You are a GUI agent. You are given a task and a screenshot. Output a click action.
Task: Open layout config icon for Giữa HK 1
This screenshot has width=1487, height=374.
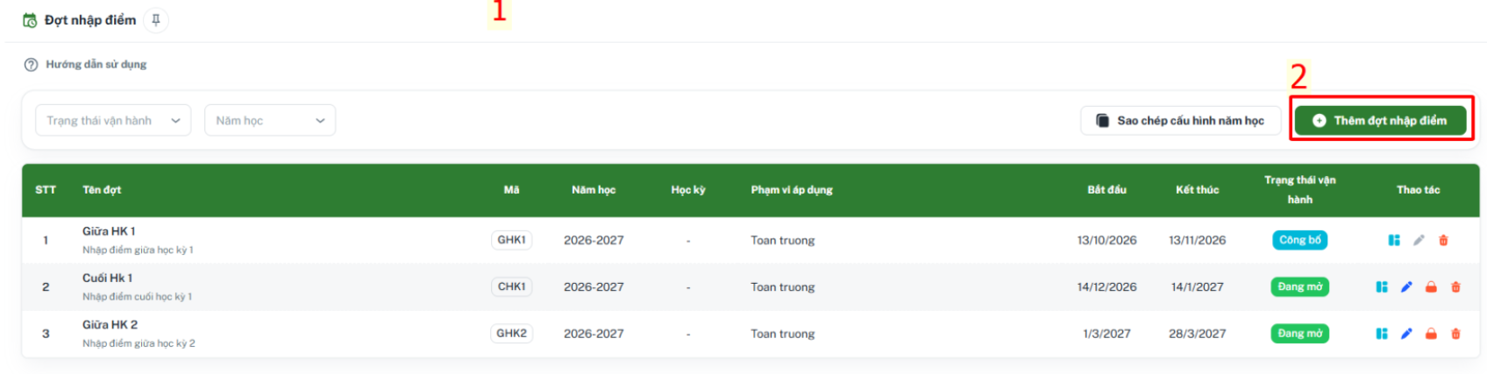coord(1394,240)
